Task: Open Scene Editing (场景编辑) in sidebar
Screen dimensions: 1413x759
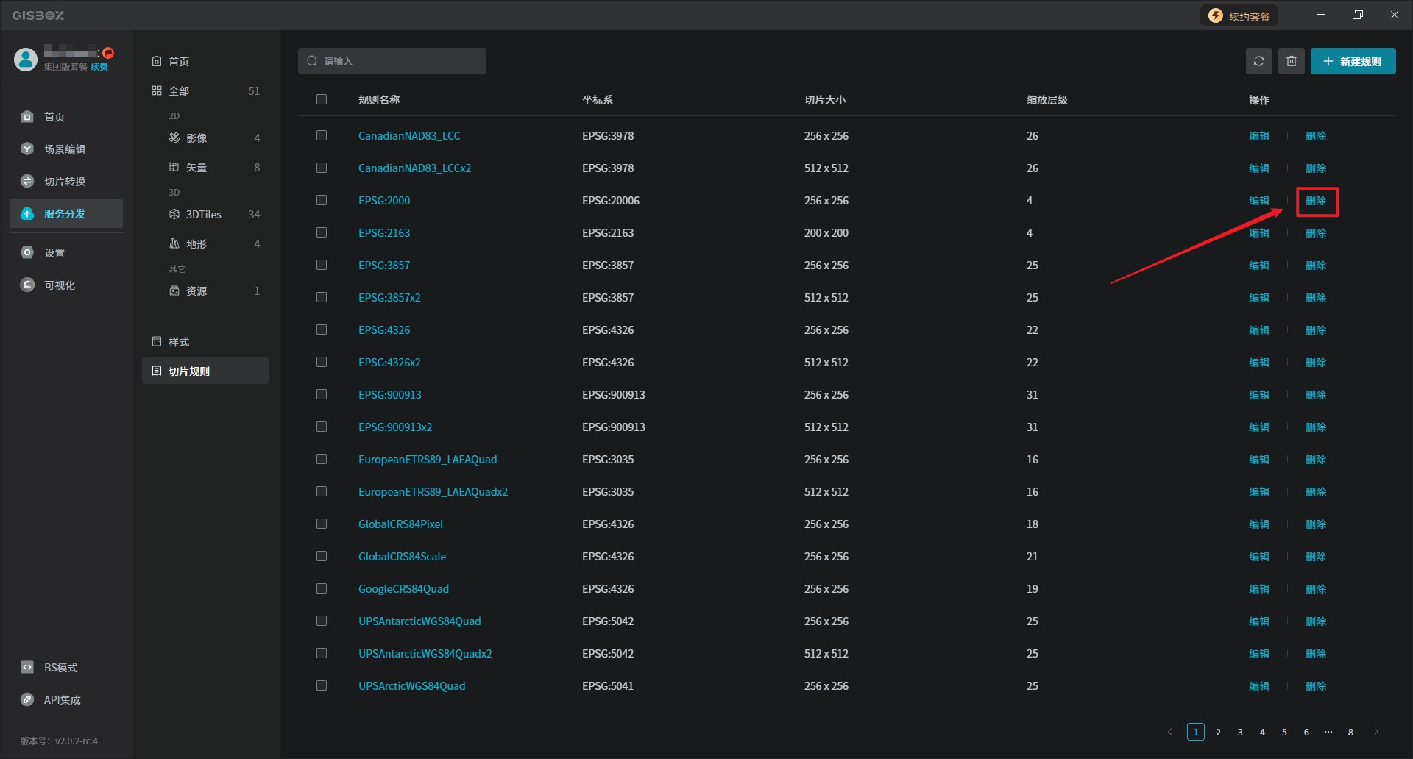Action: tap(64, 149)
